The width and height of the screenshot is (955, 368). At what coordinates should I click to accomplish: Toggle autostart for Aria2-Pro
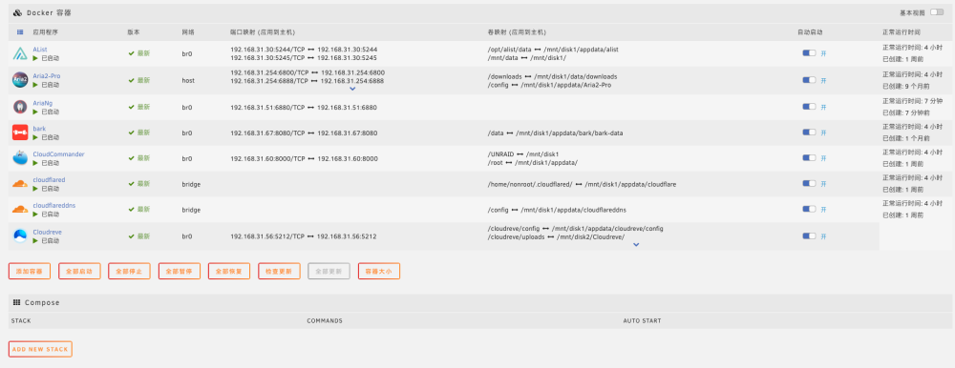[809, 80]
